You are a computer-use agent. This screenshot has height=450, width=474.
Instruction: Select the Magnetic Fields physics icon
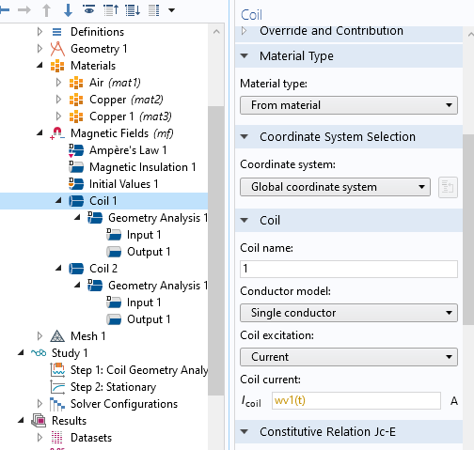tap(57, 133)
